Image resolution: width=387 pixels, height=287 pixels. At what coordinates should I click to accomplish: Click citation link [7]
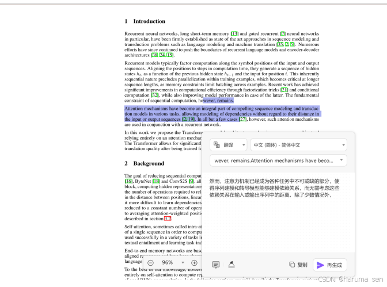click(x=283, y=34)
